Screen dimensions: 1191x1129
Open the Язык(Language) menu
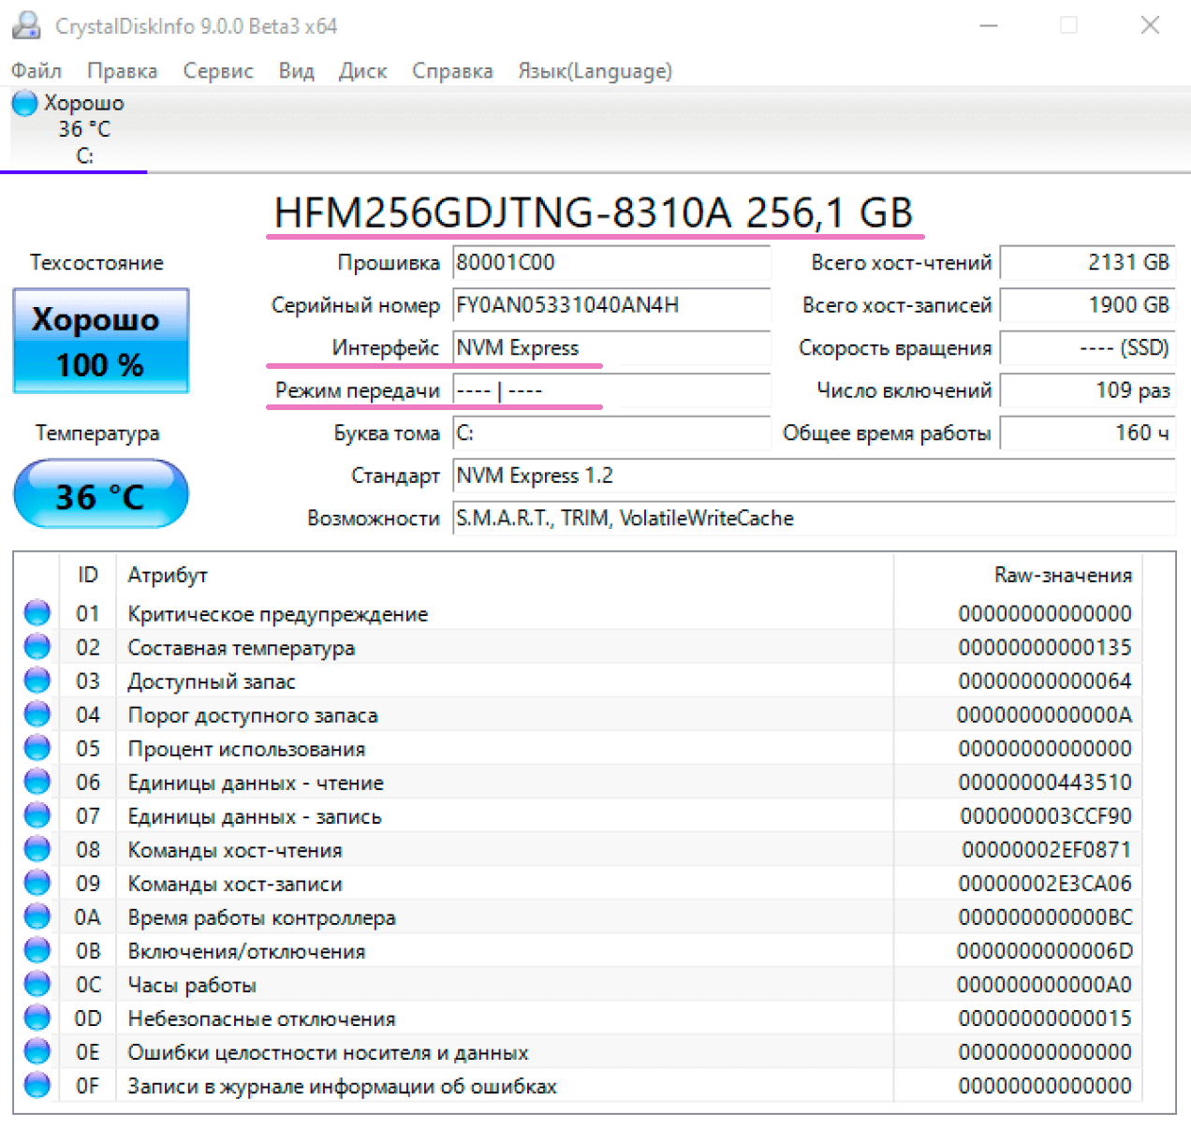click(595, 71)
